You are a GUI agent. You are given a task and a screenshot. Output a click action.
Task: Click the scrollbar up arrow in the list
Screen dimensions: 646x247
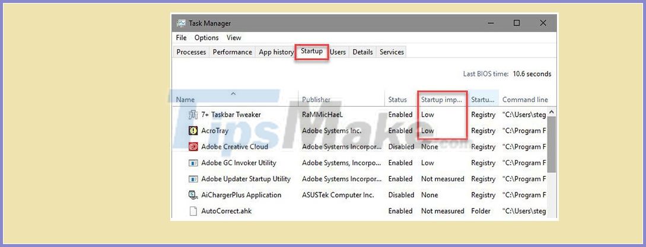[552, 112]
